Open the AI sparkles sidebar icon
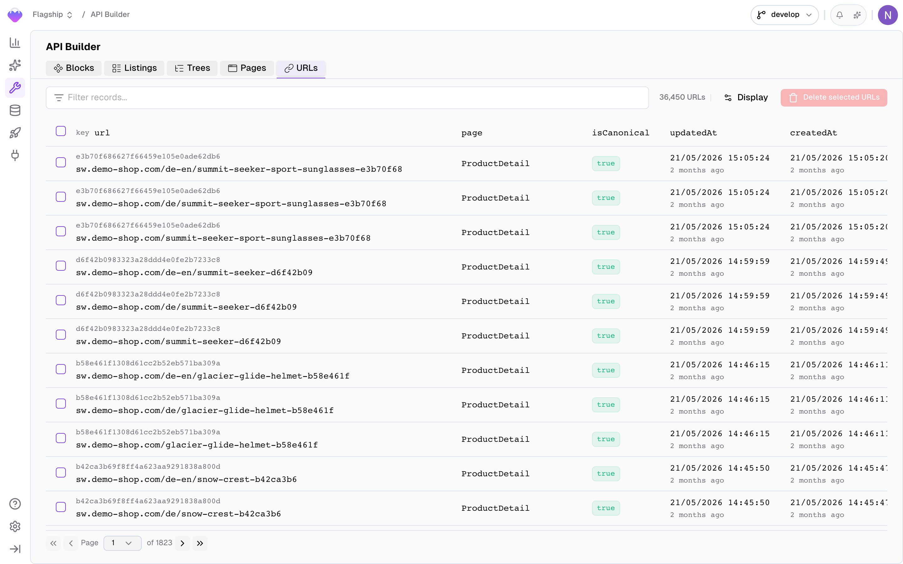Image resolution: width=903 pixels, height=564 pixels. tap(15, 65)
